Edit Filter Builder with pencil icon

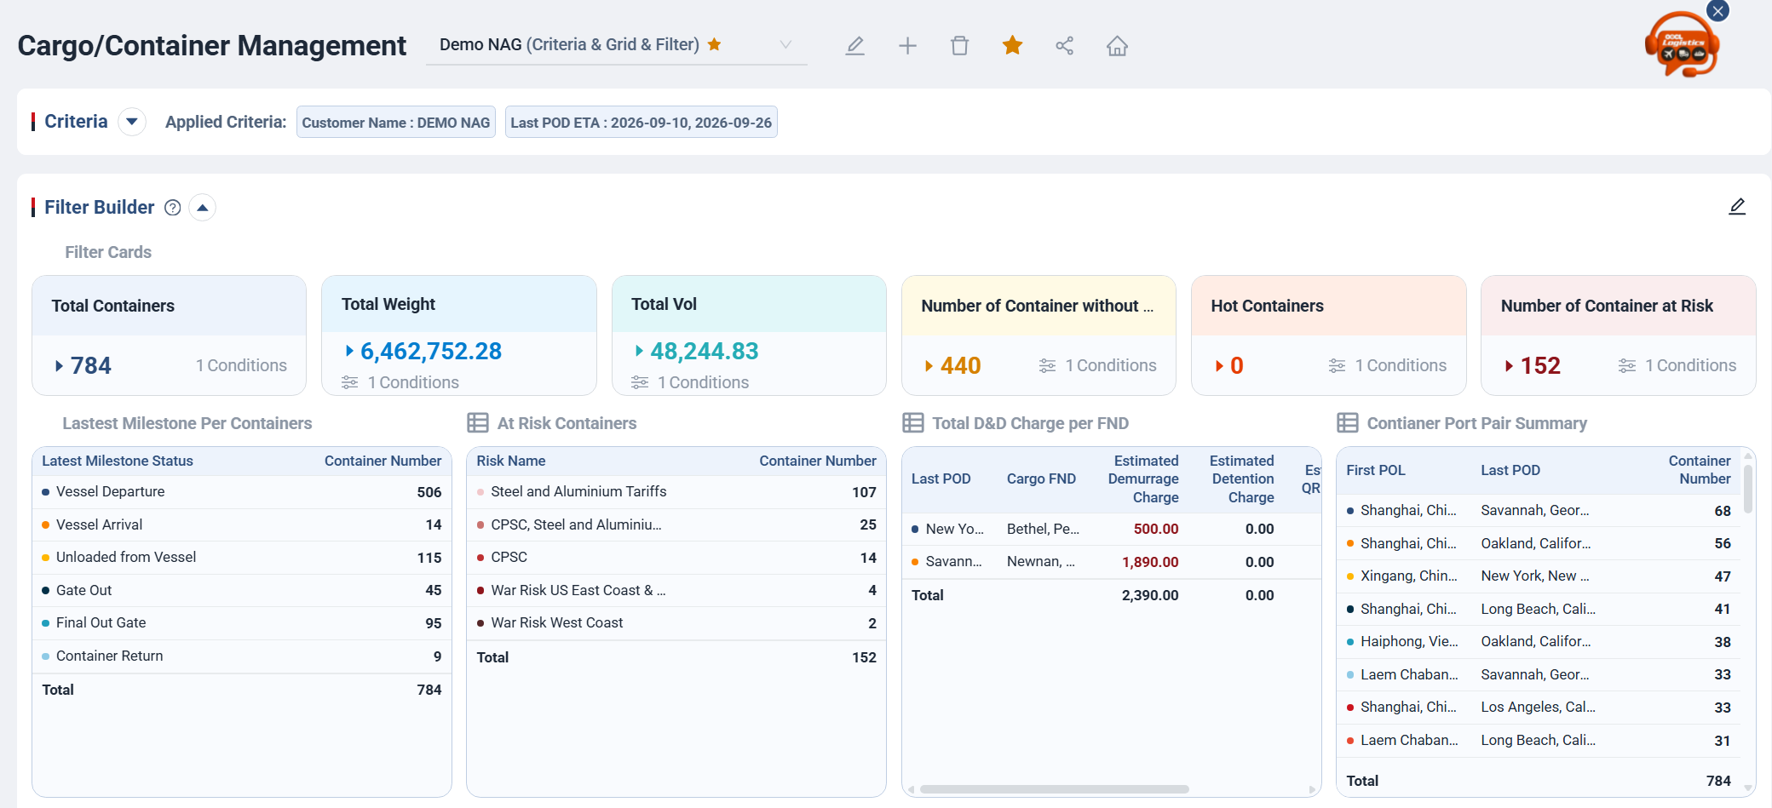click(1737, 207)
